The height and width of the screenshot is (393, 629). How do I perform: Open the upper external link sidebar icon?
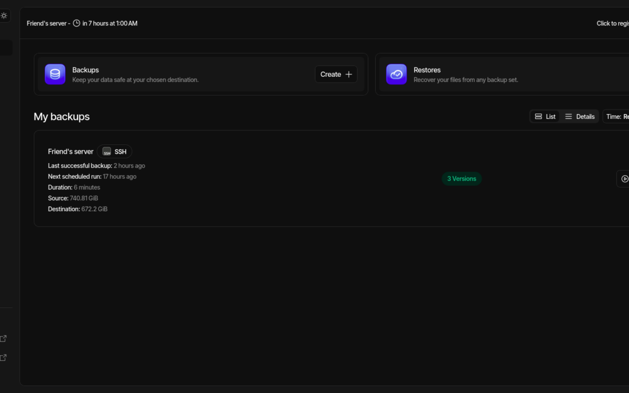3,338
